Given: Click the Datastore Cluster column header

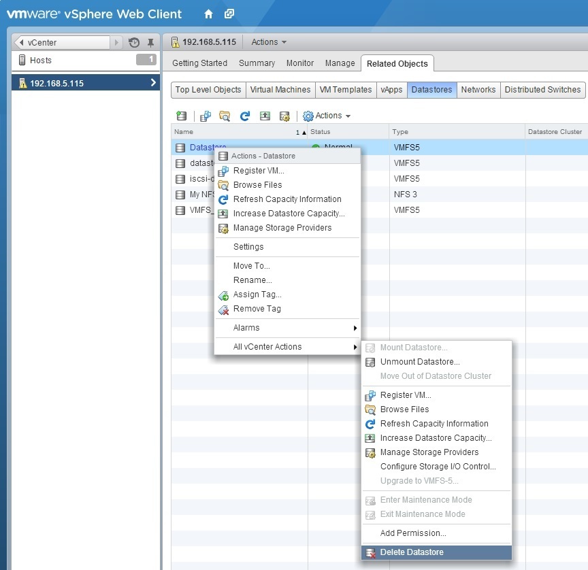Looking at the screenshot, I should tap(557, 132).
